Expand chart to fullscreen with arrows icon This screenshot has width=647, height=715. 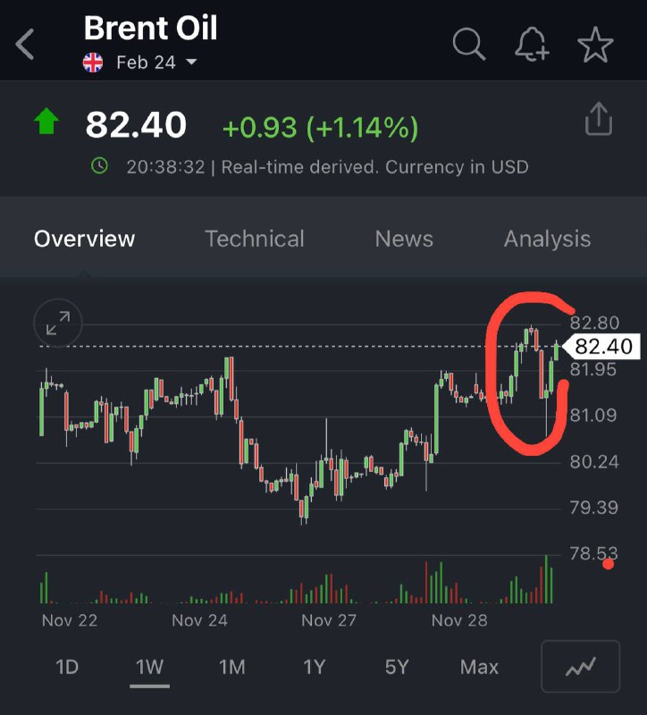pyautogui.click(x=58, y=324)
